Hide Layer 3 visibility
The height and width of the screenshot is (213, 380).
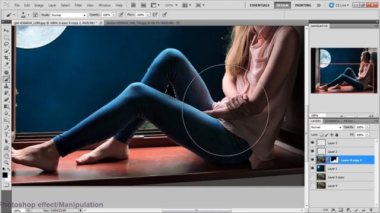coord(312,143)
